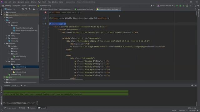Open the Version Control tool window

[x=10, y=108]
